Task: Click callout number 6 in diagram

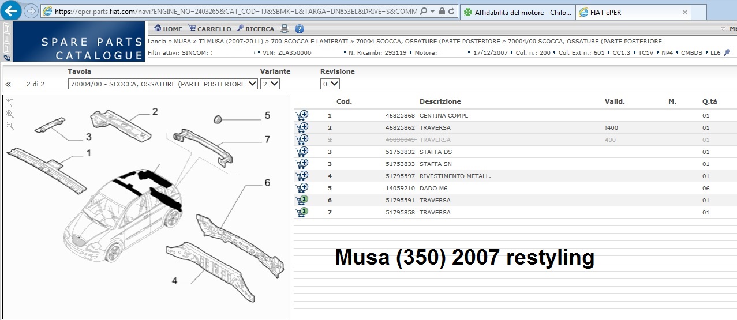Action: pyautogui.click(x=267, y=182)
